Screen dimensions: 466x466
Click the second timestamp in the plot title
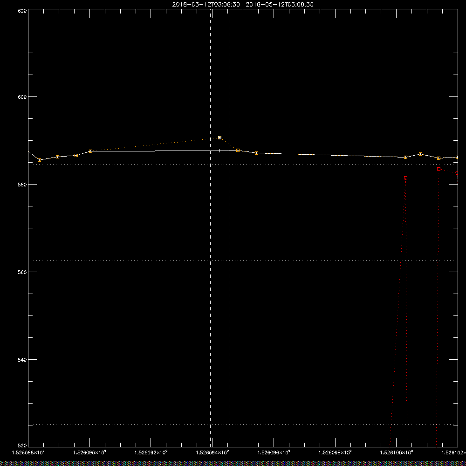pos(280,5)
